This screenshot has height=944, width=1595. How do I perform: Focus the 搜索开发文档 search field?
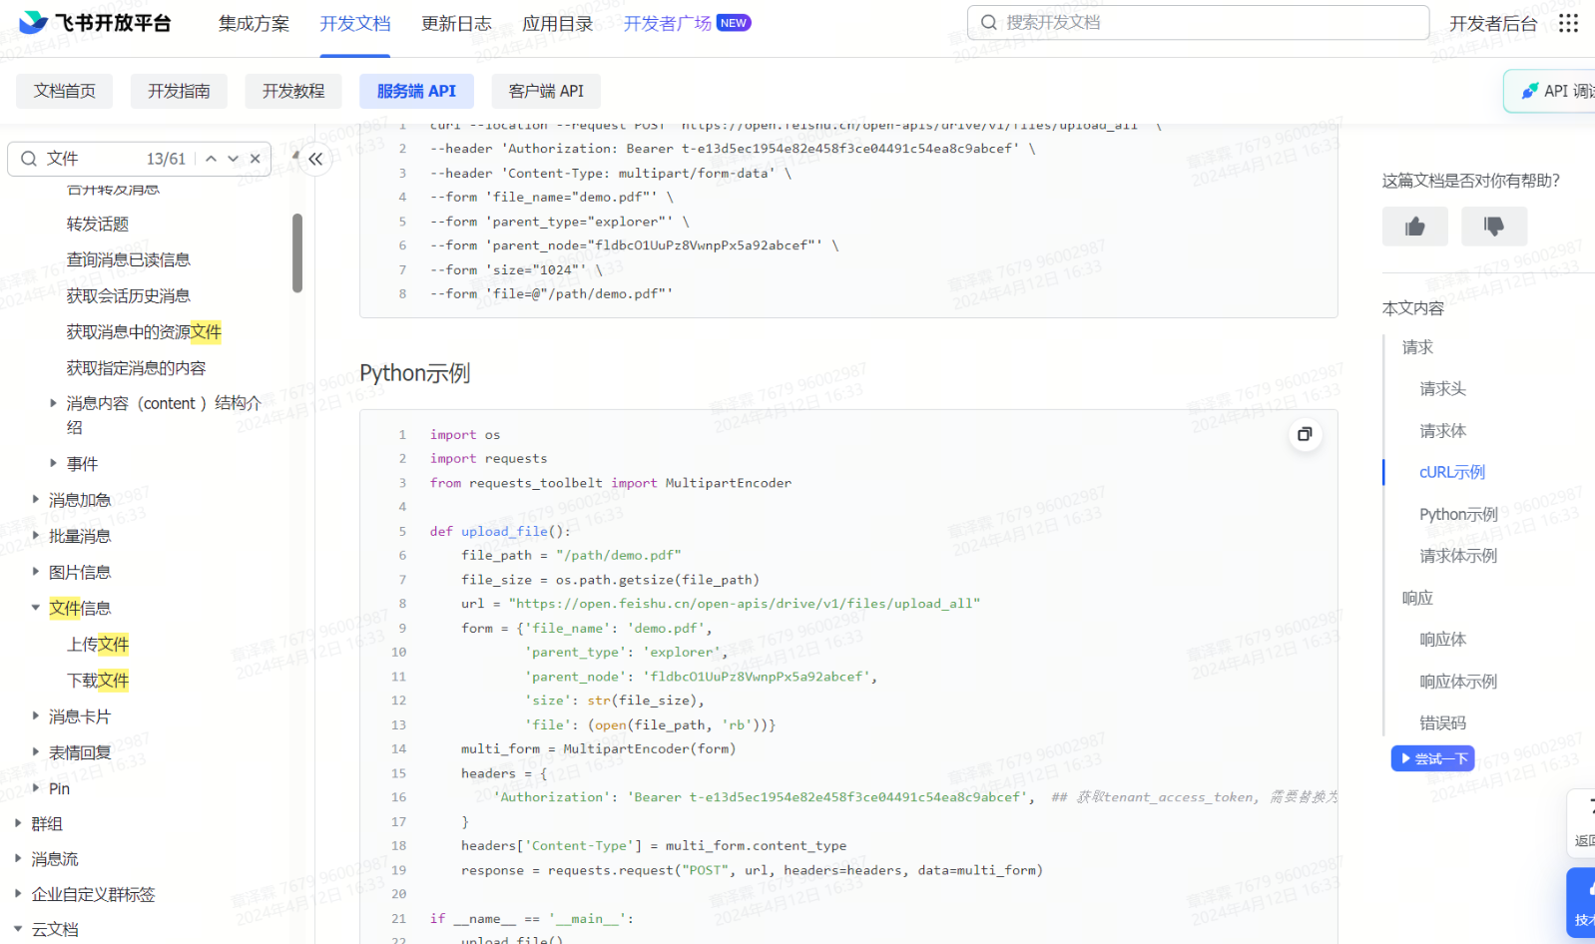pos(1198,22)
